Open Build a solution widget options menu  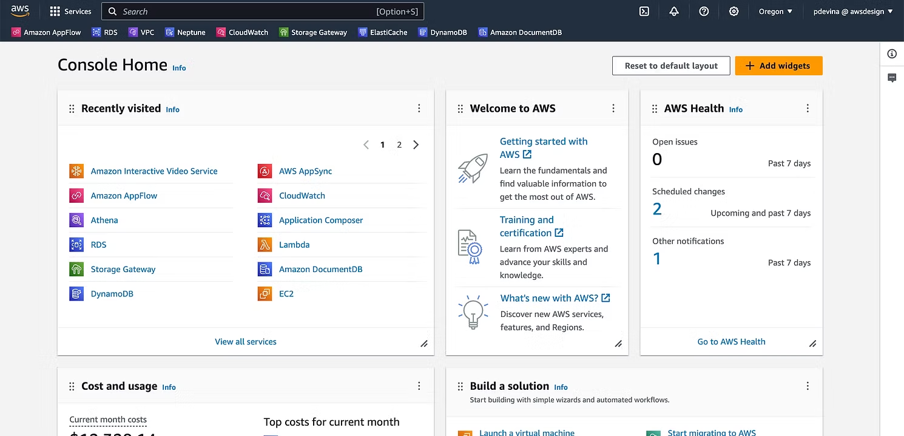pyautogui.click(x=808, y=386)
